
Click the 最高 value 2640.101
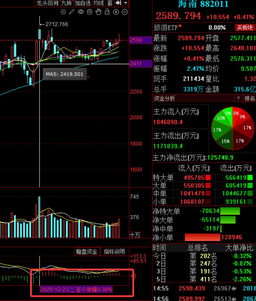click(243, 48)
